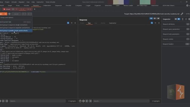Open response editor hamburger menu
The width and height of the screenshot is (190, 107).
pyautogui.click(x=159, y=23)
